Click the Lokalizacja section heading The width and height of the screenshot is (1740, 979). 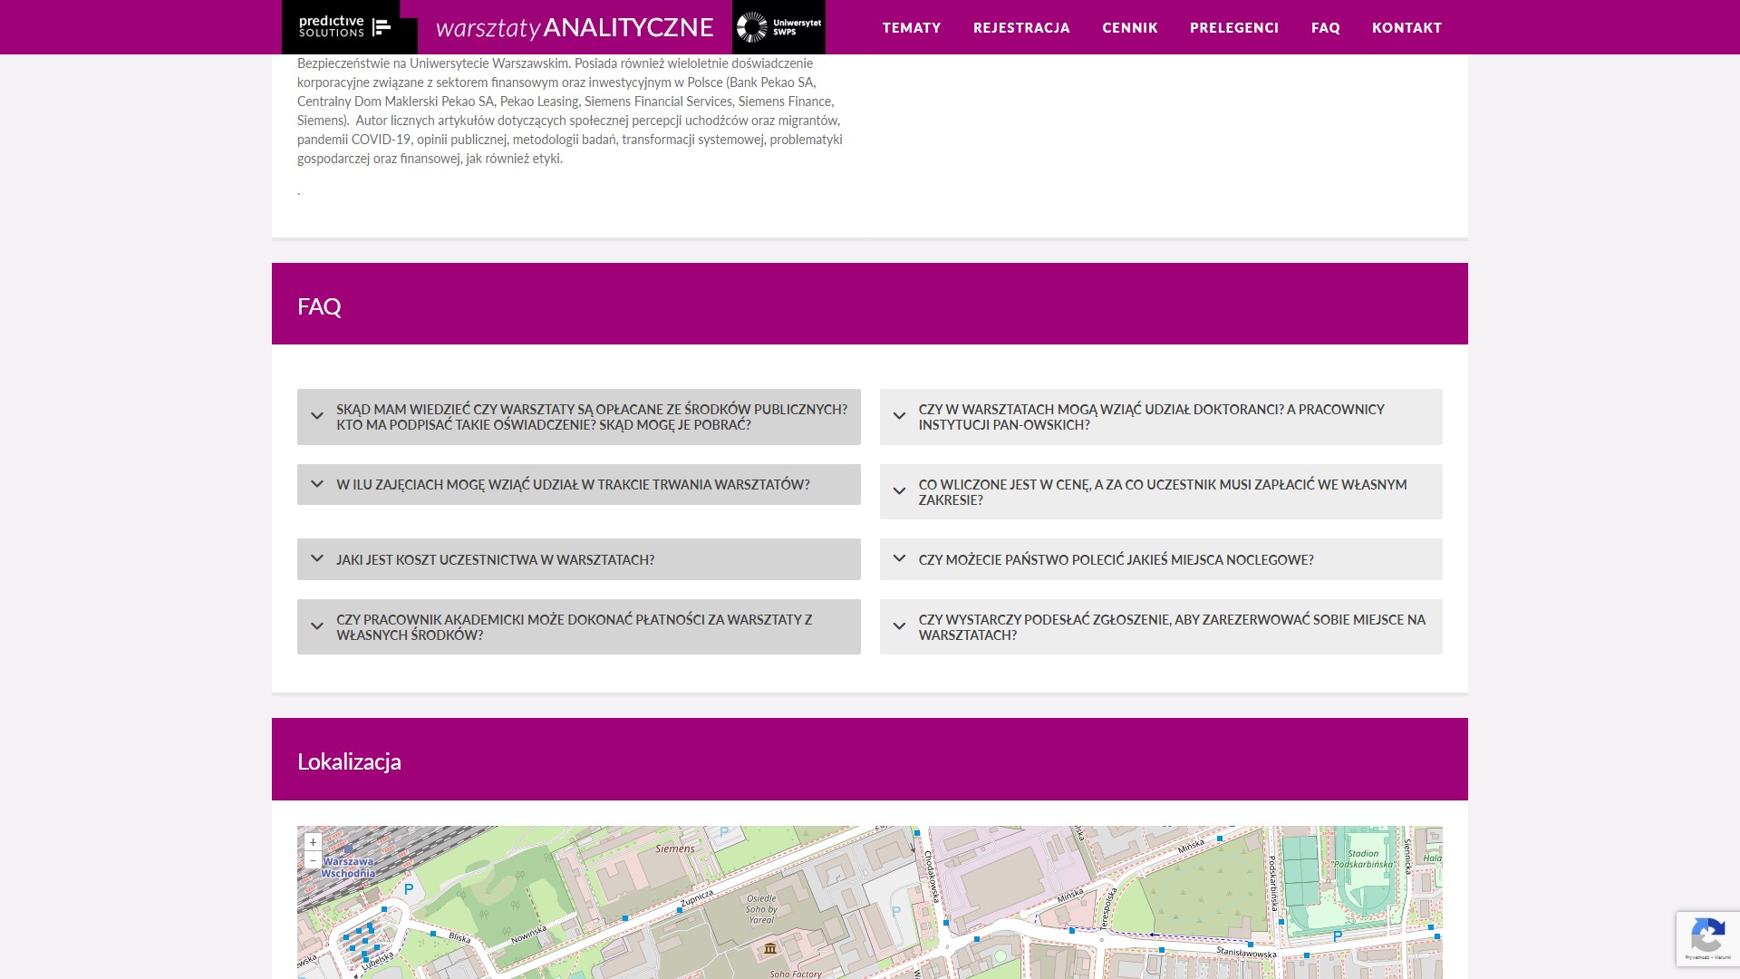point(349,761)
